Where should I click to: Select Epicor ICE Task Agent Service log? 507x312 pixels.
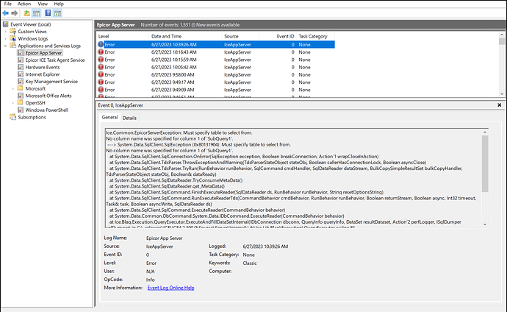tap(56, 60)
